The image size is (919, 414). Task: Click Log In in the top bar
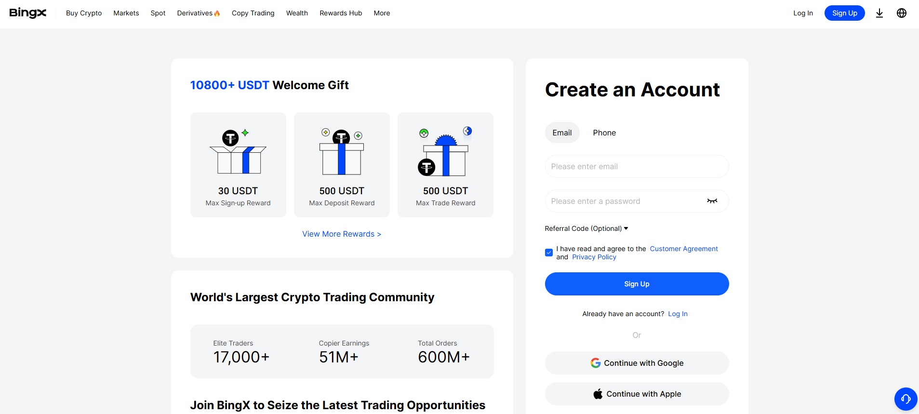tap(803, 13)
